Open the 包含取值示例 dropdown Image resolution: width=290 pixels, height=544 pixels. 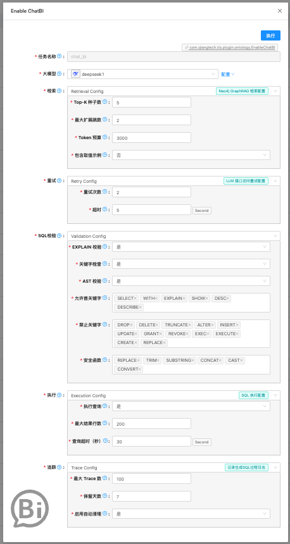click(191, 155)
